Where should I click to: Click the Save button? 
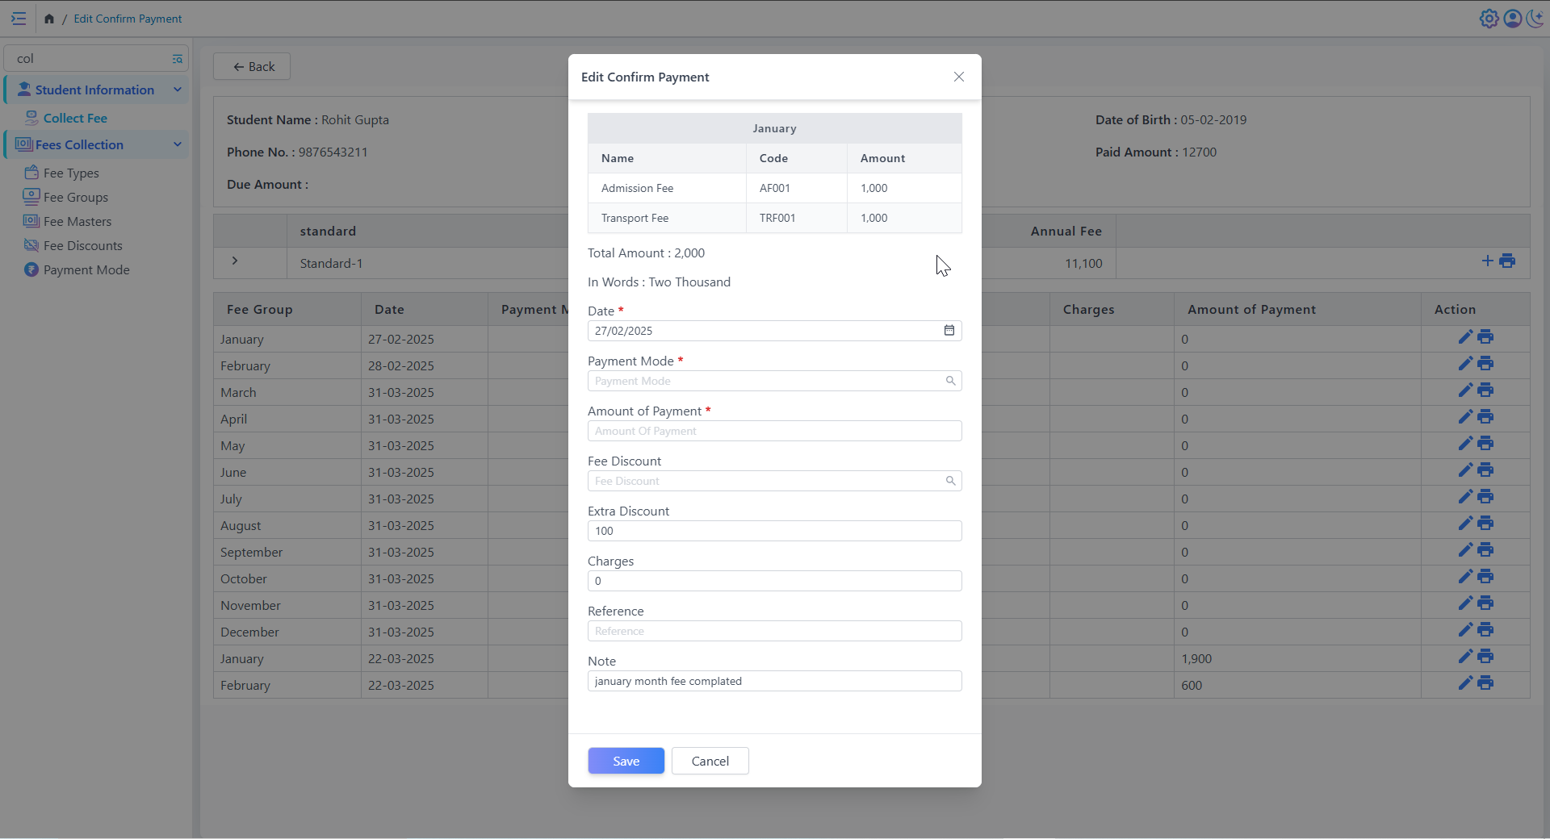tap(626, 761)
